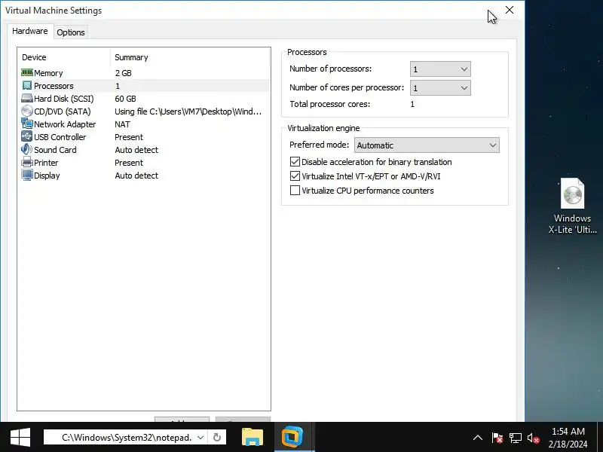The image size is (603, 452).
Task: Select the Memory device icon
Action: point(27,72)
